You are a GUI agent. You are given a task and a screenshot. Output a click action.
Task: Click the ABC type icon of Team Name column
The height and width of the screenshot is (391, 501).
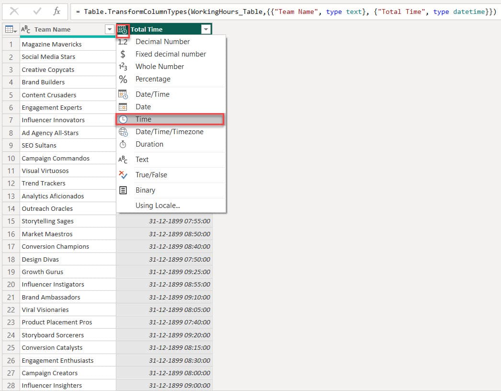point(25,29)
